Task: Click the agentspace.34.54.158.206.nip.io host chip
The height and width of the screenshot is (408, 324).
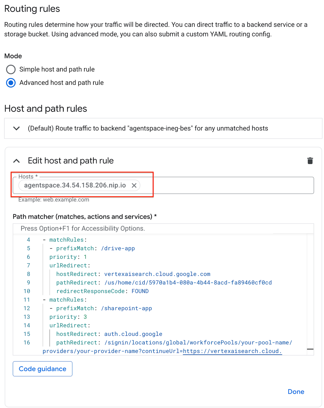Action: pyautogui.click(x=75, y=185)
